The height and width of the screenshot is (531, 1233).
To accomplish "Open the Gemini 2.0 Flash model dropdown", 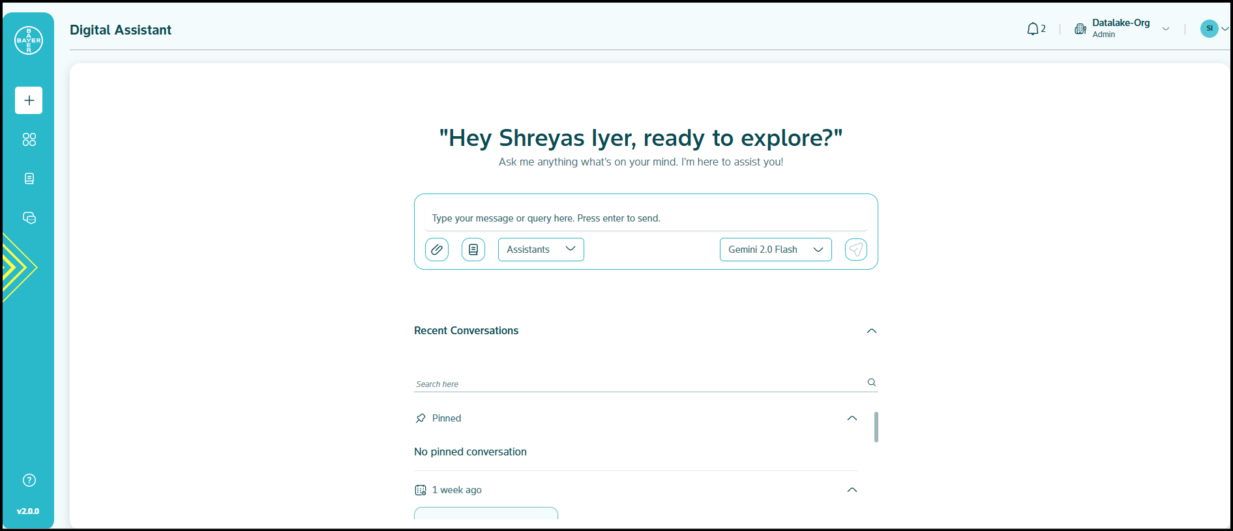I will [x=775, y=250].
